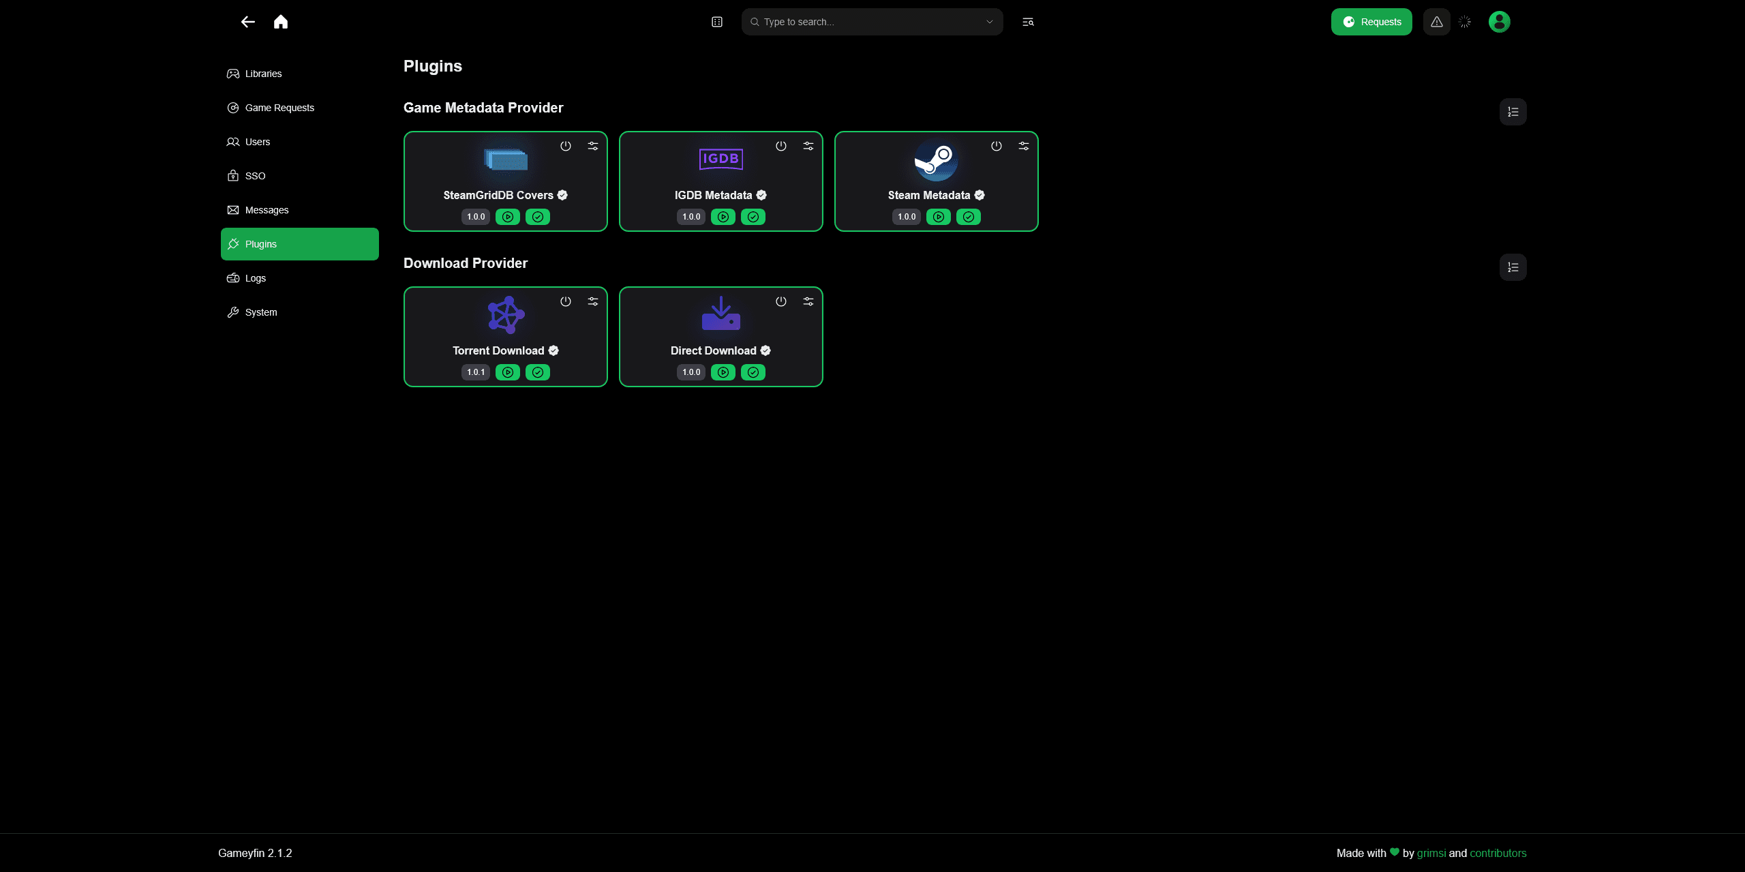
Task: Open settings sliders for SteamGridDB Covers
Action: (593, 146)
